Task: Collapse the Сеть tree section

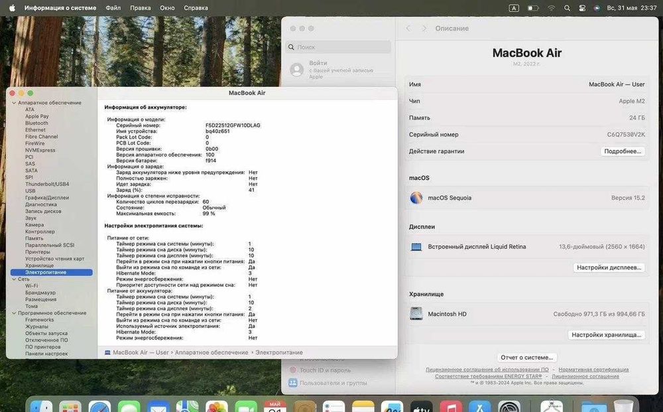Action: 14,279
